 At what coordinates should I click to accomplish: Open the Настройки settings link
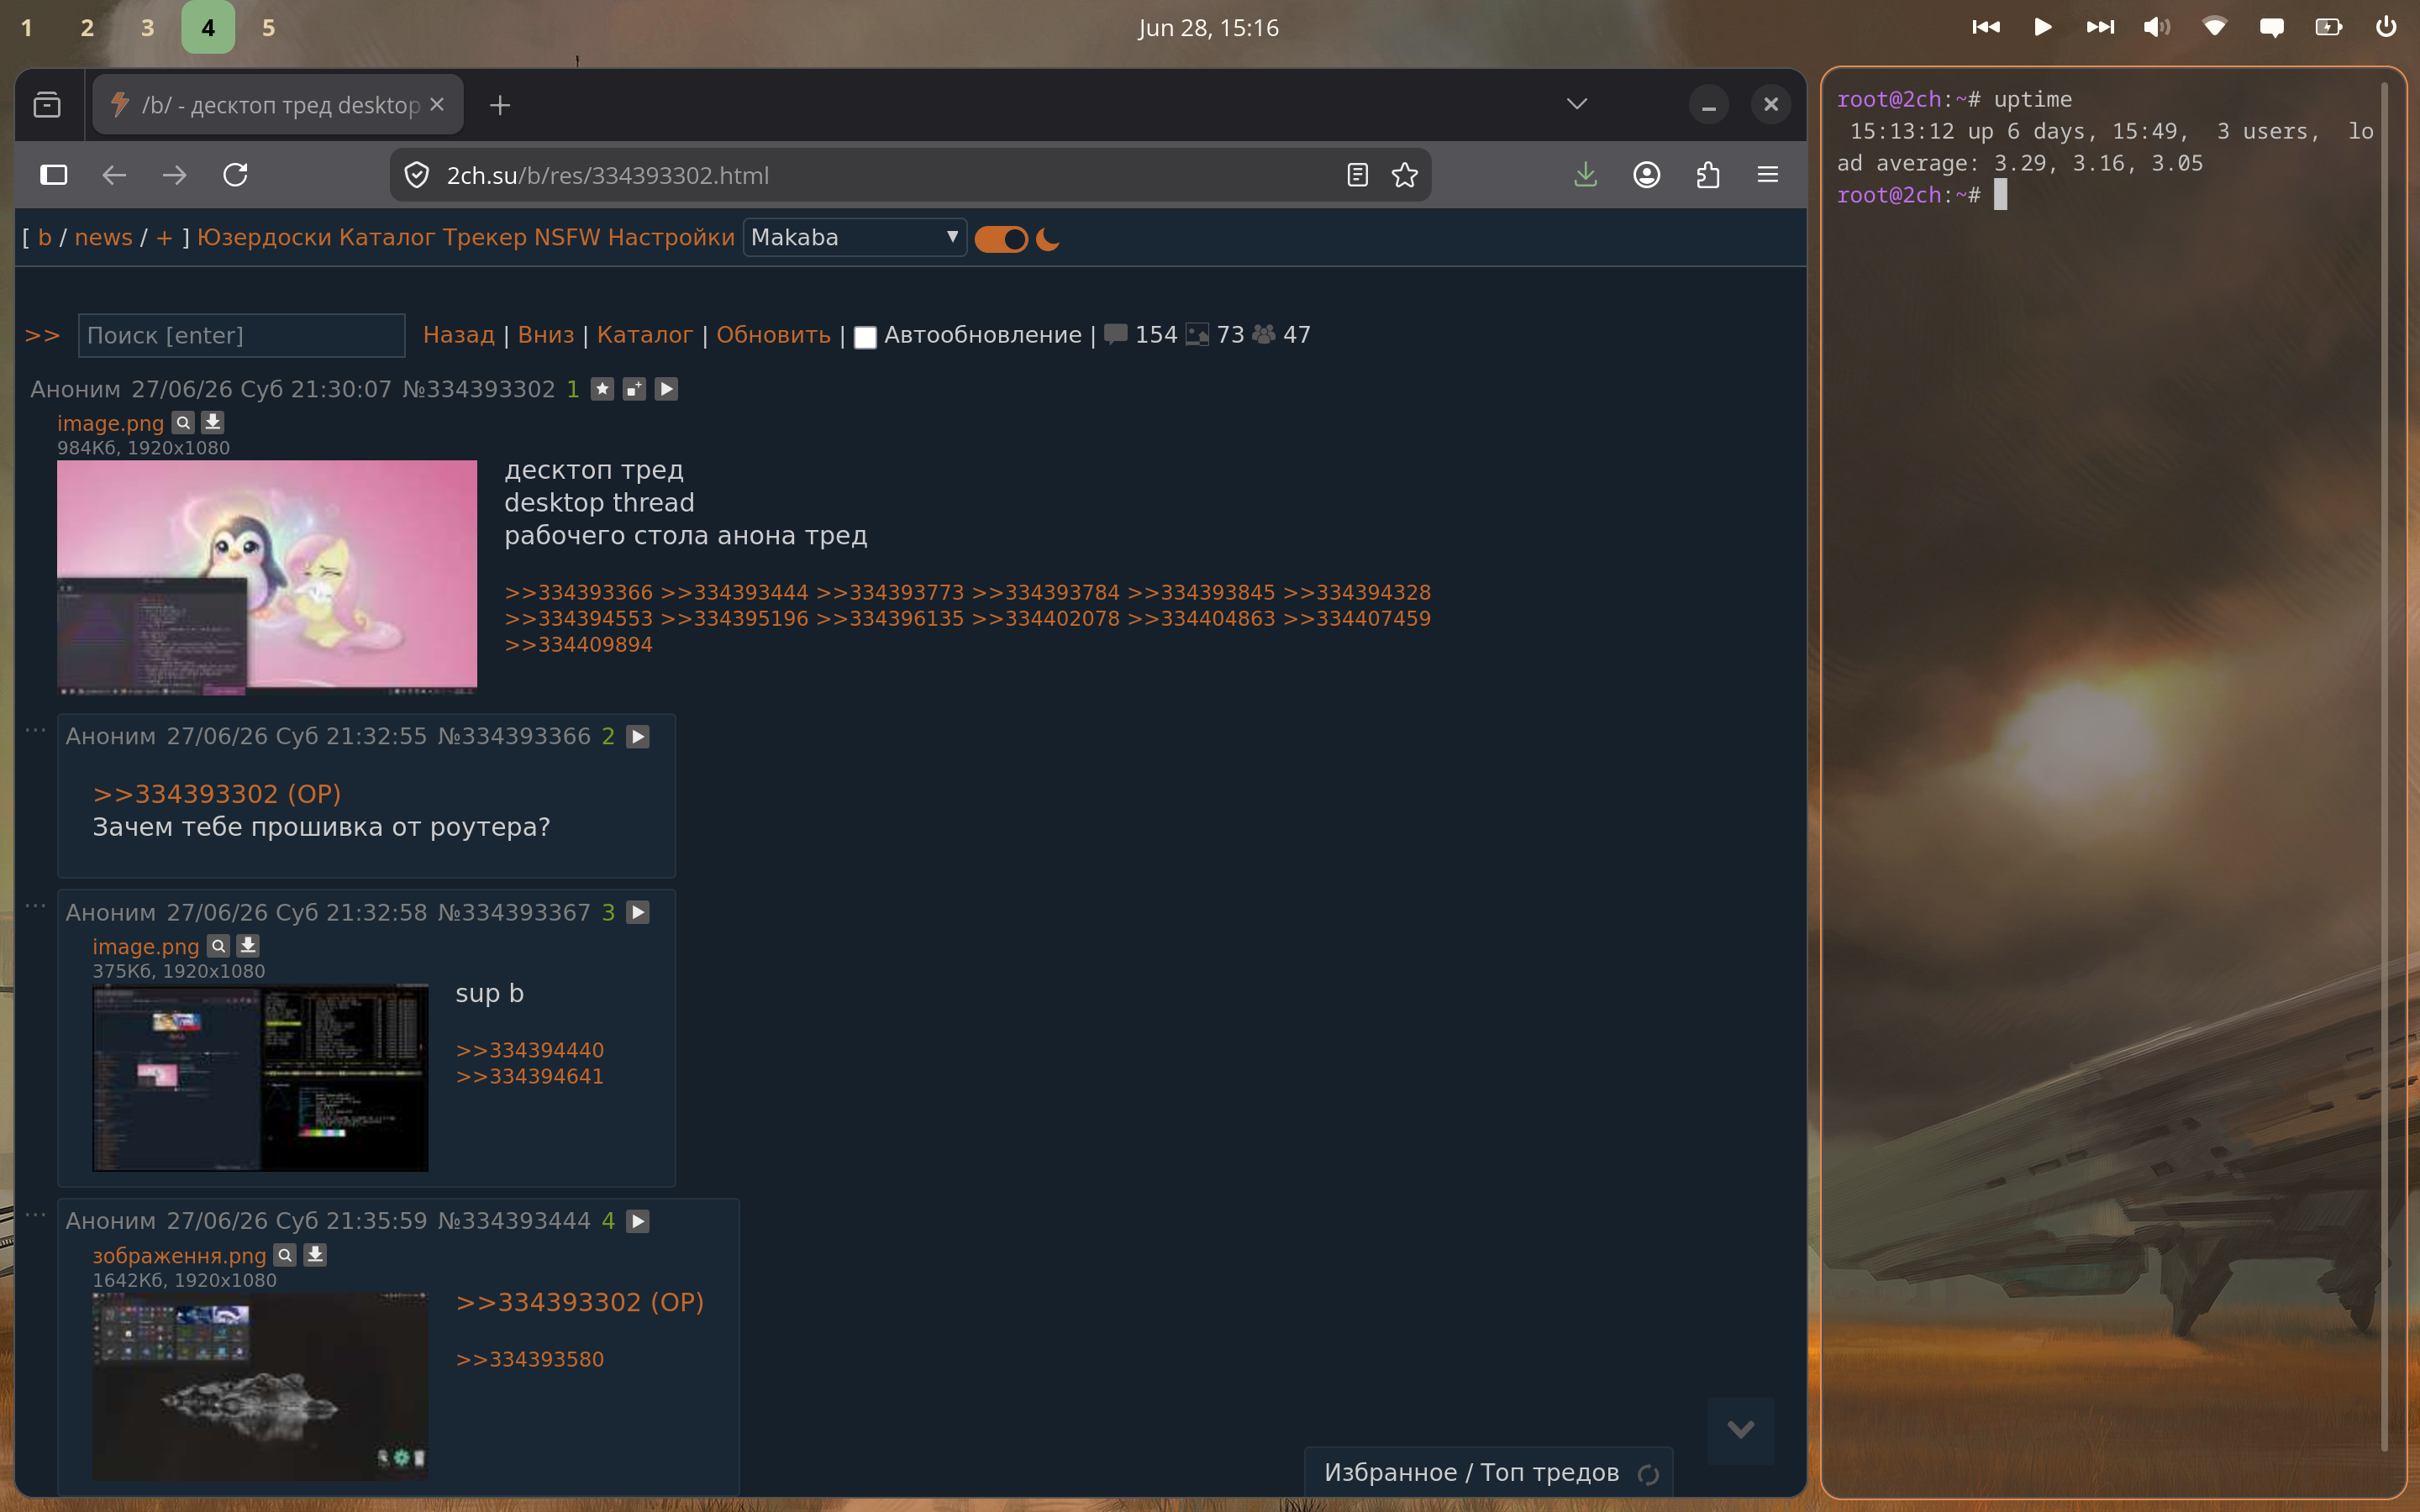click(x=671, y=237)
